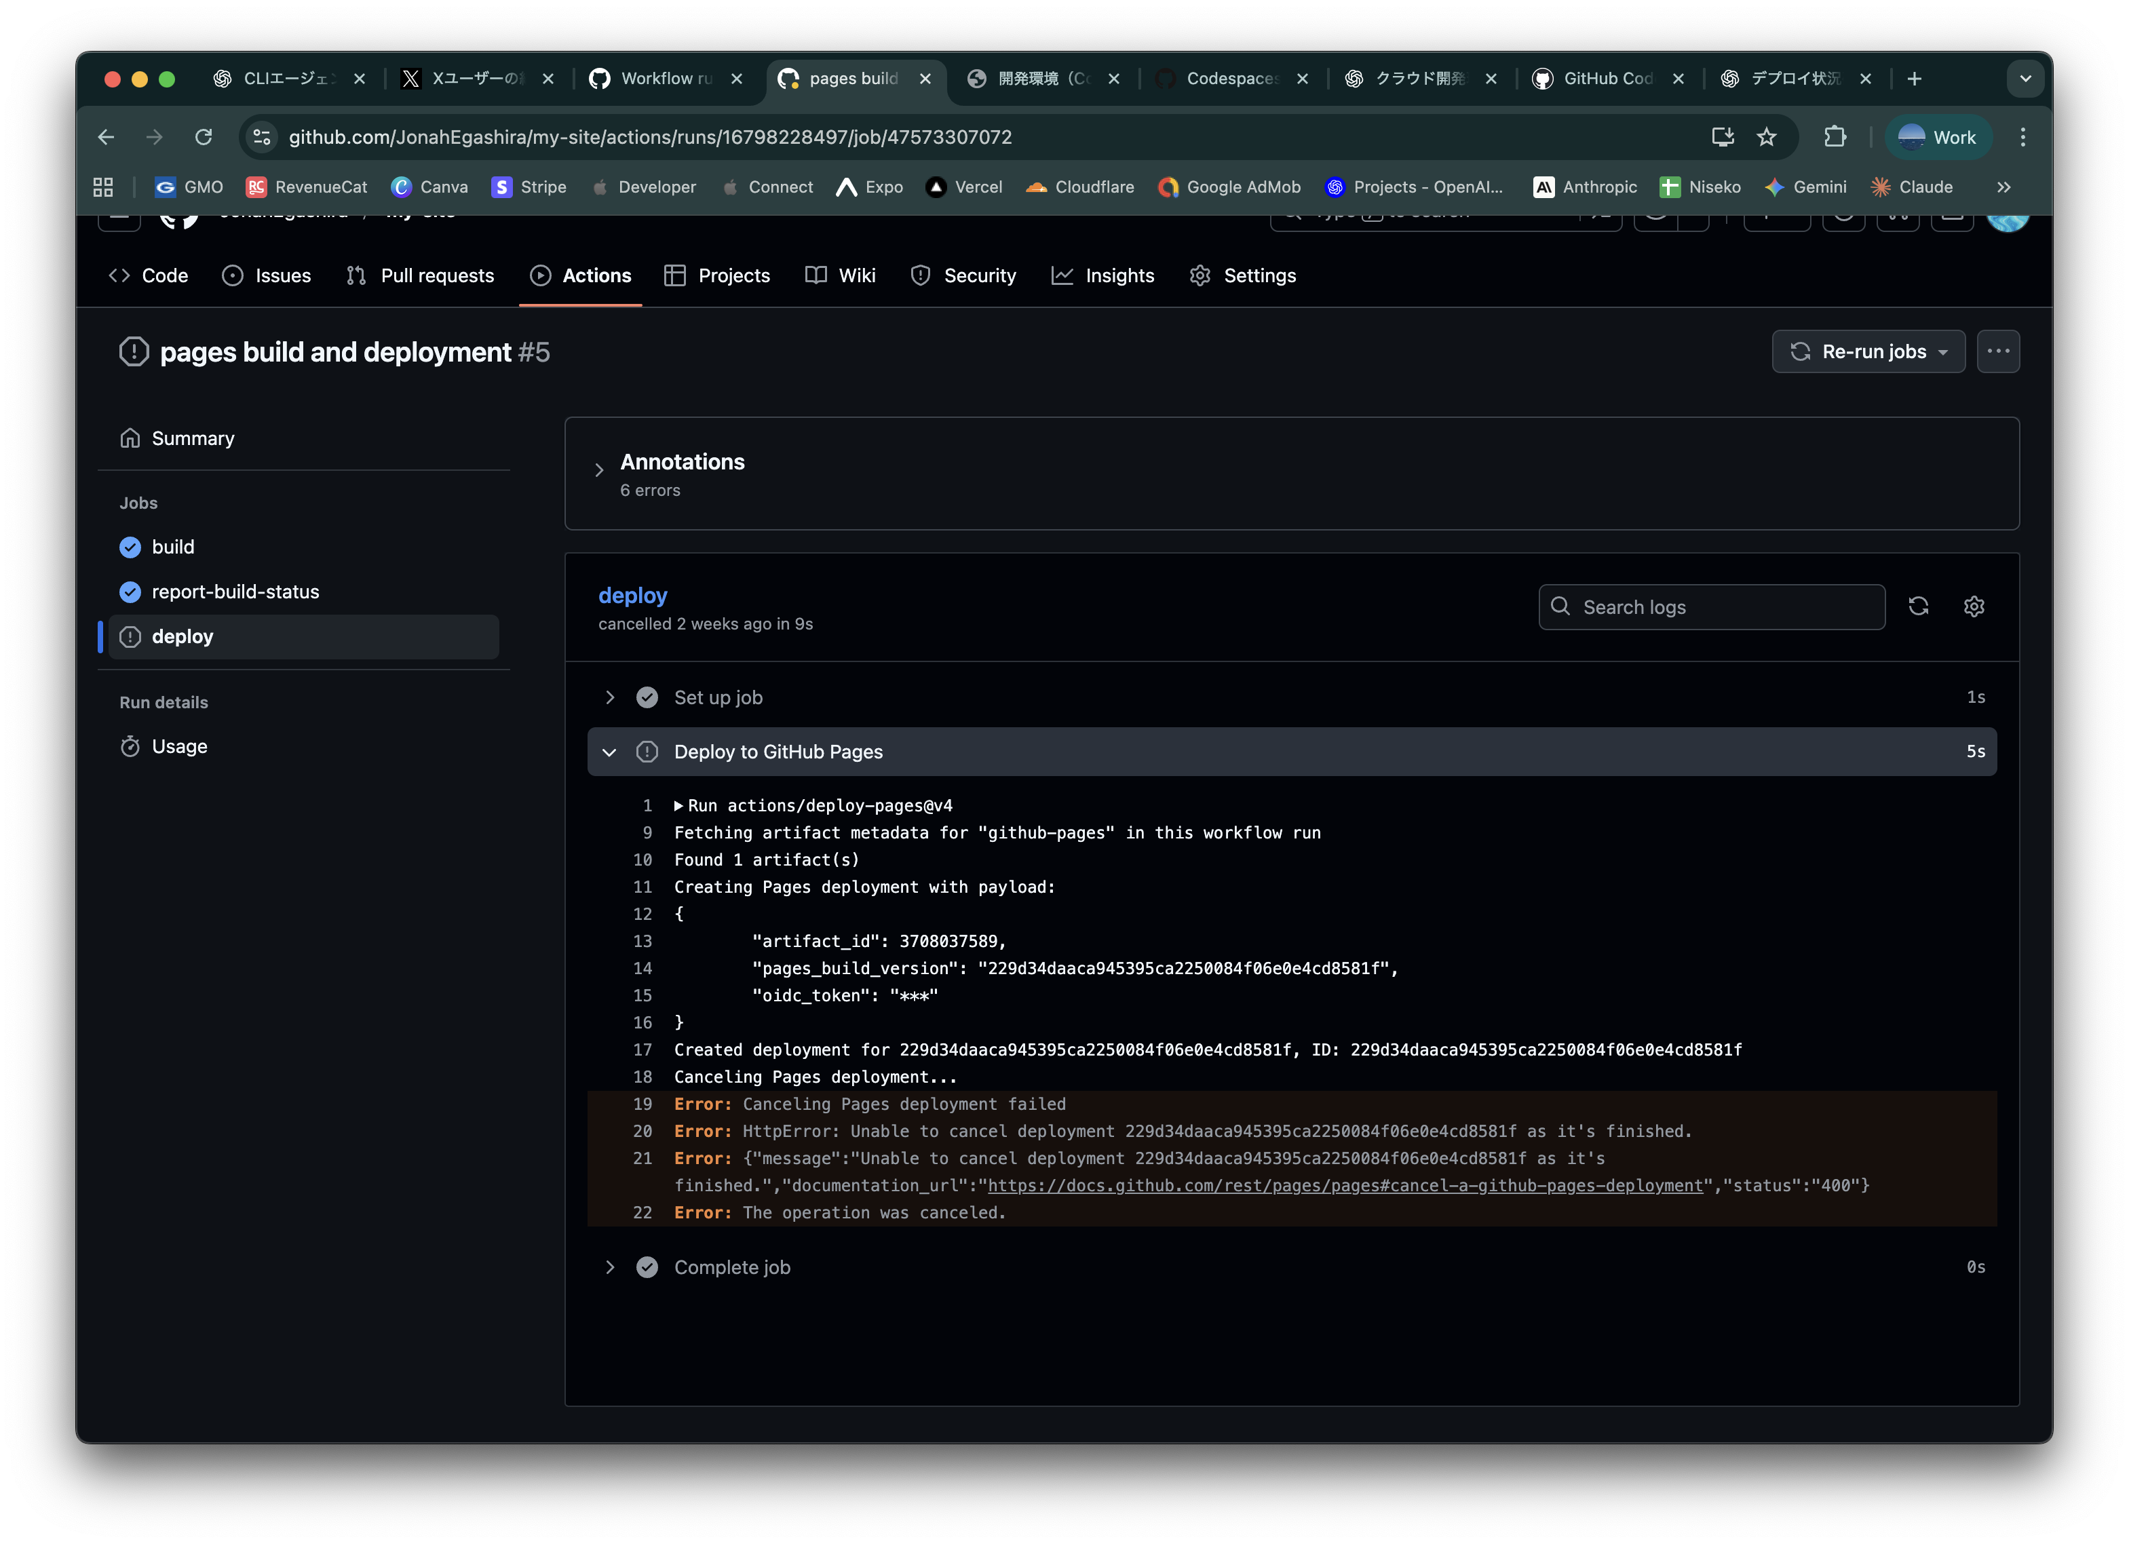Select the build job in sidebar
2129x1544 pixels.
tap(173, 547)
